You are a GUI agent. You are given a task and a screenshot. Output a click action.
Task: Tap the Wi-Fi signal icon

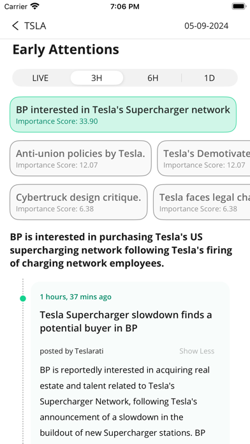(35, 6)
